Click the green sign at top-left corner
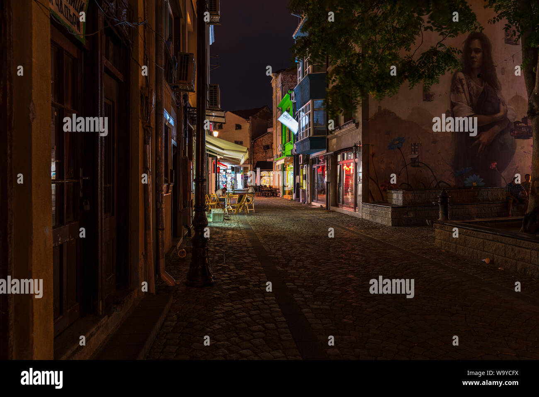Viewport: 539px width, 397px height. tap(69, 16)
